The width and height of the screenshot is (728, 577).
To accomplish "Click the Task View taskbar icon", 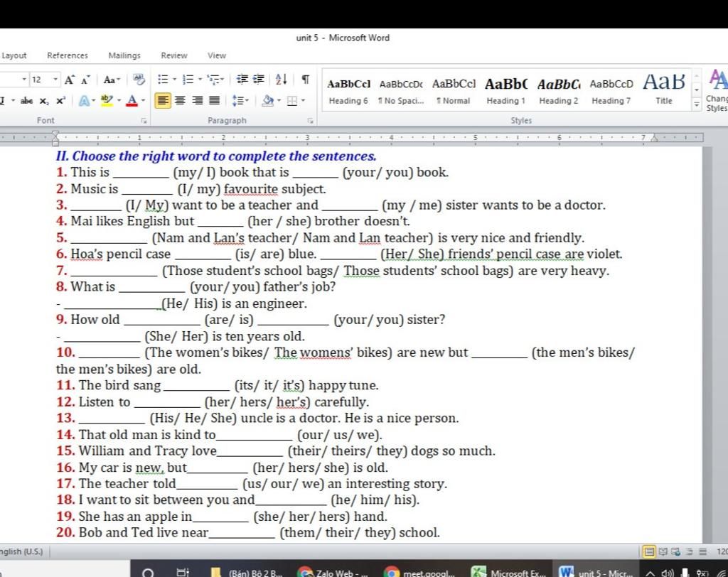I will click(x=183, y=573).
